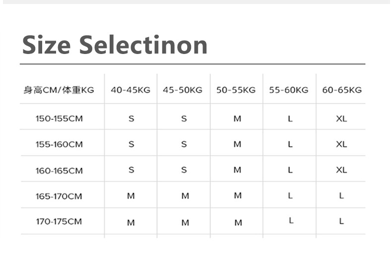Select the 150-155CM row label

pos(59,119)
